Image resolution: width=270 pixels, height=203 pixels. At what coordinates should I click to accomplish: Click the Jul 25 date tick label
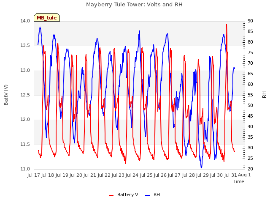146,175
